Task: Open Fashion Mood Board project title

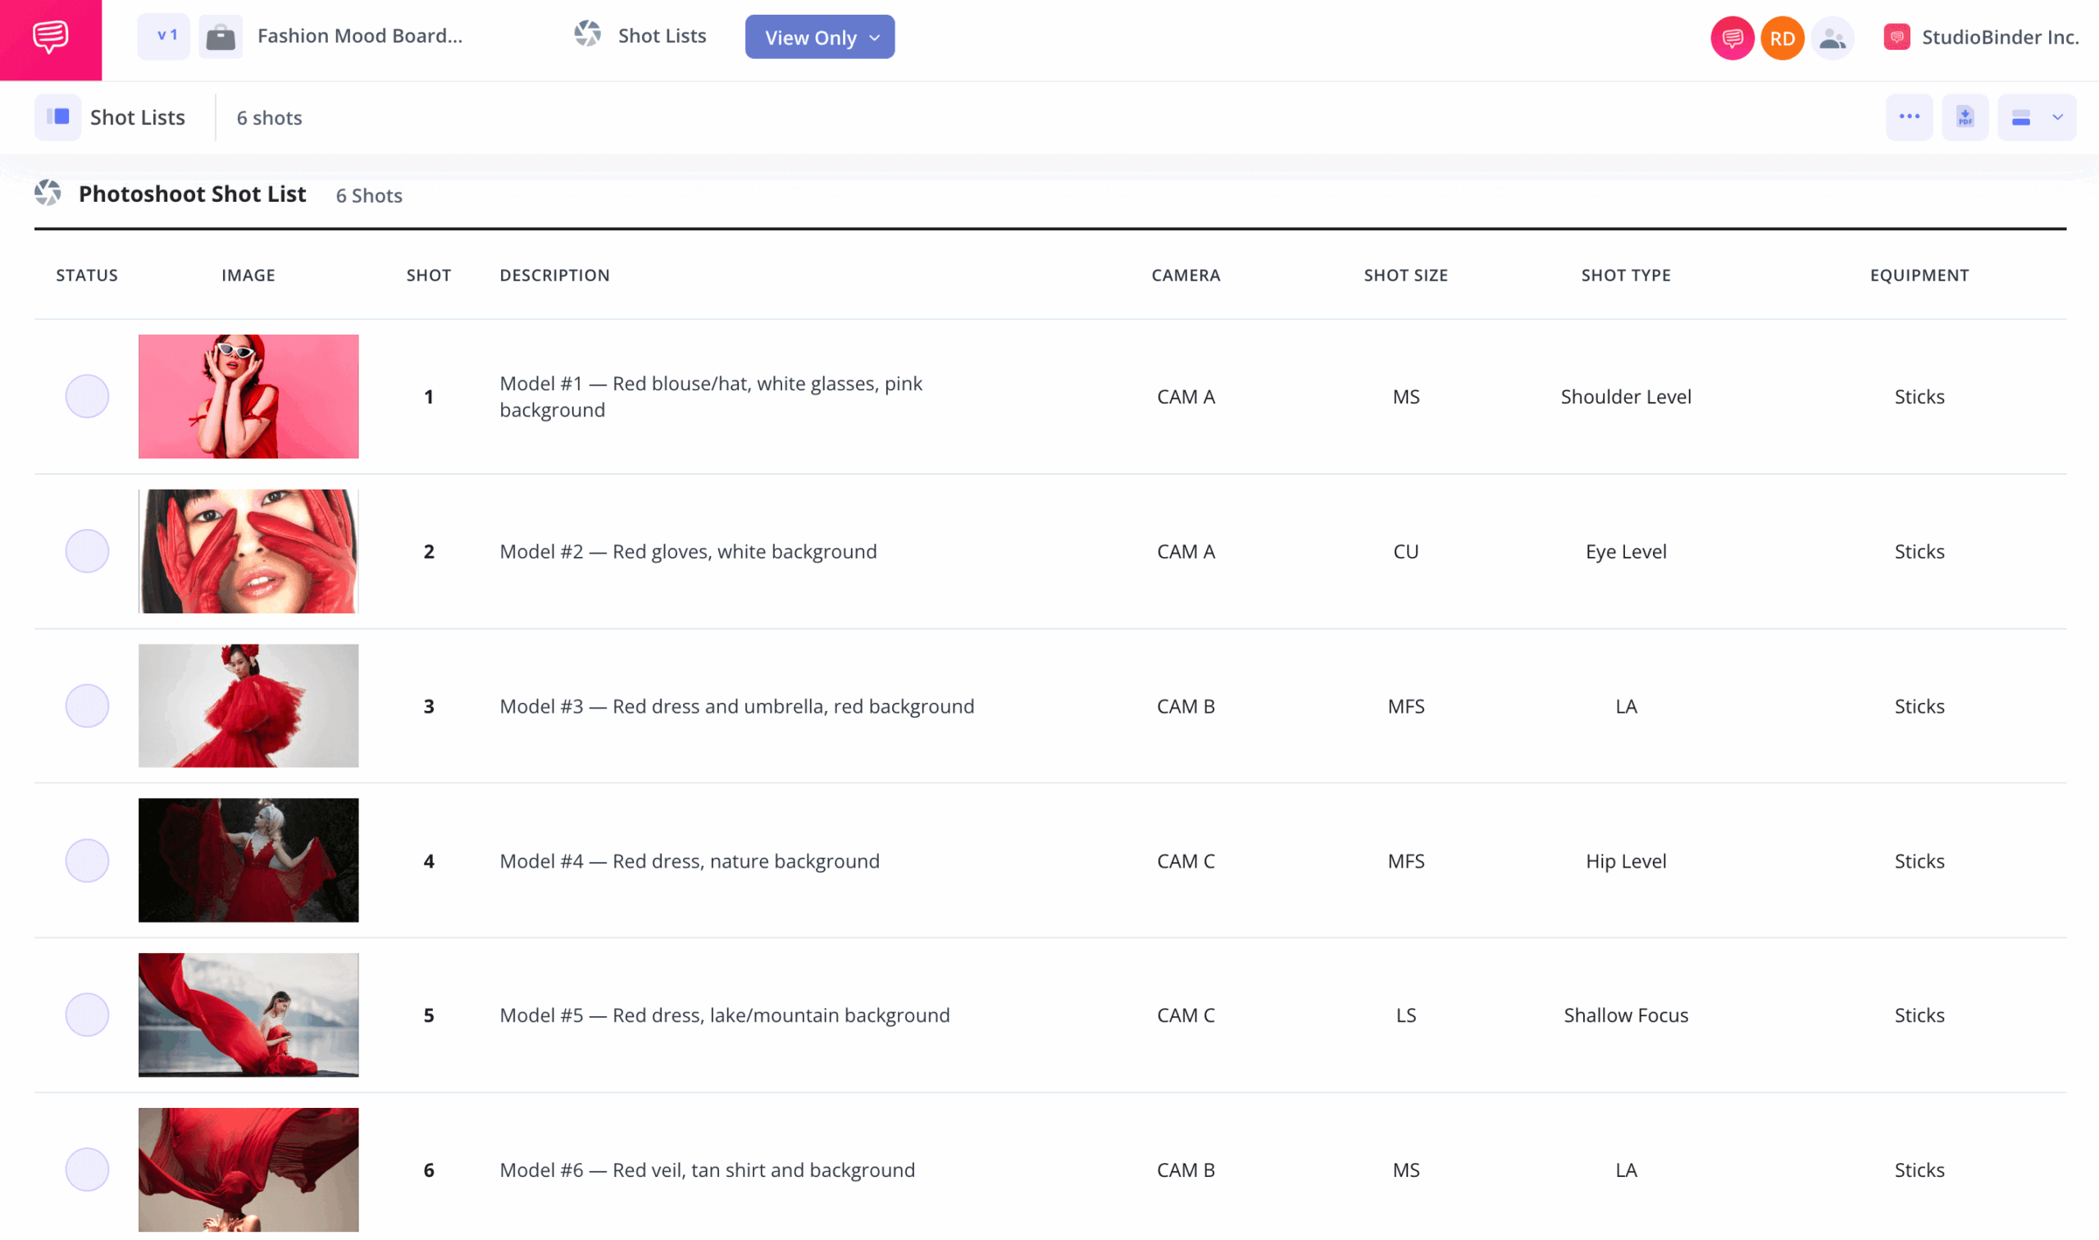Action: pyautogui.click(x=359, y=36)
